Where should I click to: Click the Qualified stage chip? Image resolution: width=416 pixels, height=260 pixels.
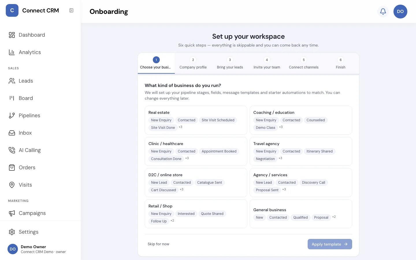(x=300, y=218)
